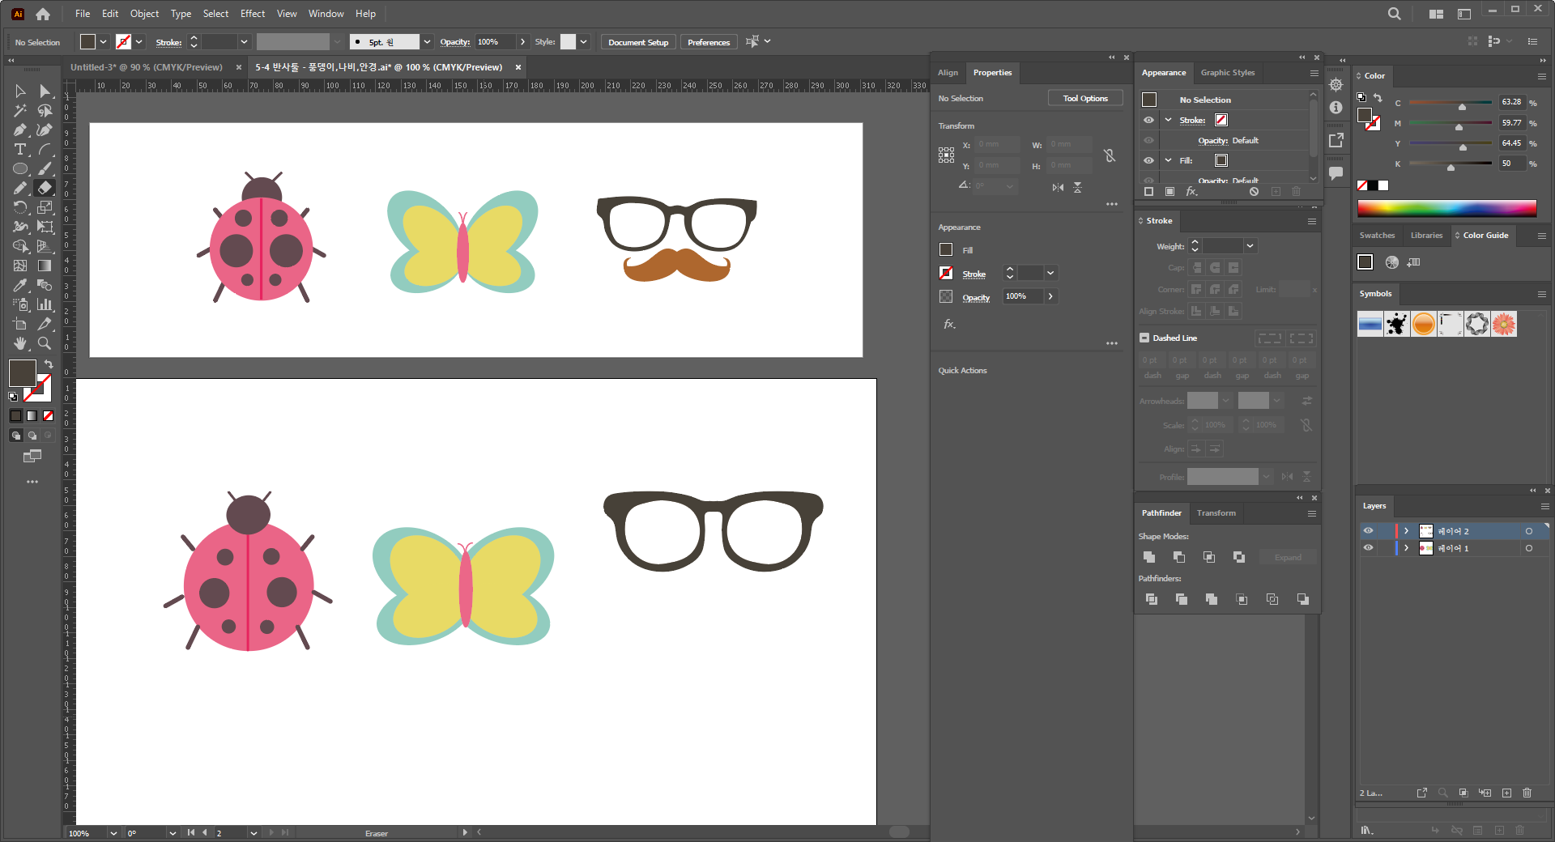Choose the Paintbrush tool
The image size is (1555, 842).
click(45, 169)
